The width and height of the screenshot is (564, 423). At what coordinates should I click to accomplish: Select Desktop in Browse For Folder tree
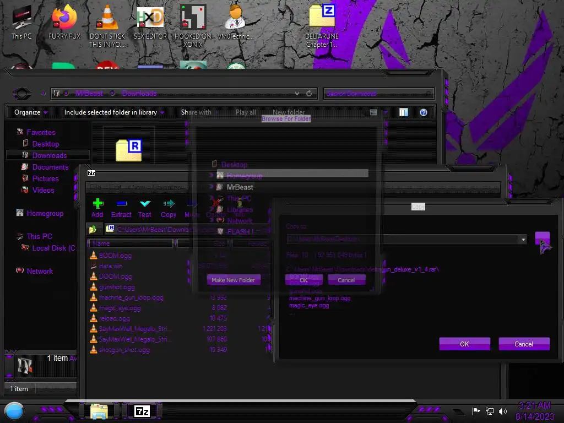click(234, 165)
